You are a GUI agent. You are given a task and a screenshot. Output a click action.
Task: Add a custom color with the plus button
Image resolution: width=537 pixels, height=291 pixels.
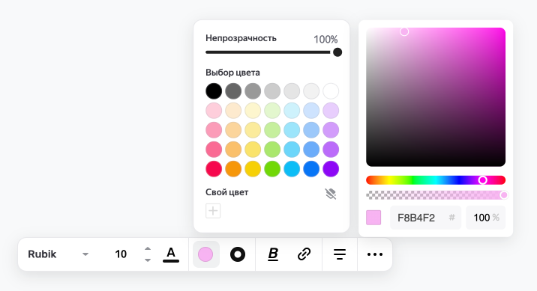tap(213, 211)
